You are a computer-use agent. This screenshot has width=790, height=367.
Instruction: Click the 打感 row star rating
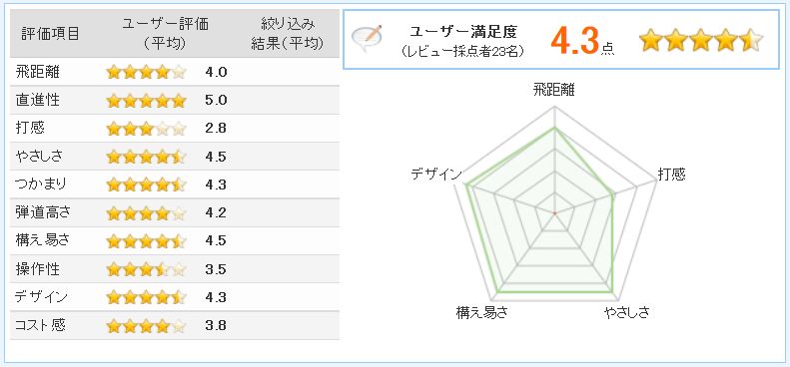point(147,129)
